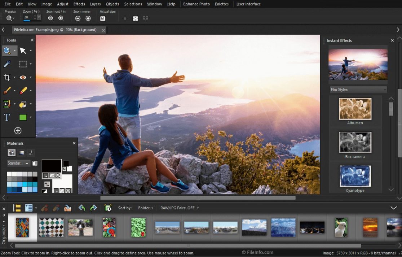Swap the foreground and background colors
The width and height of the screenshot is (402, 257).
tap(47, 184)
